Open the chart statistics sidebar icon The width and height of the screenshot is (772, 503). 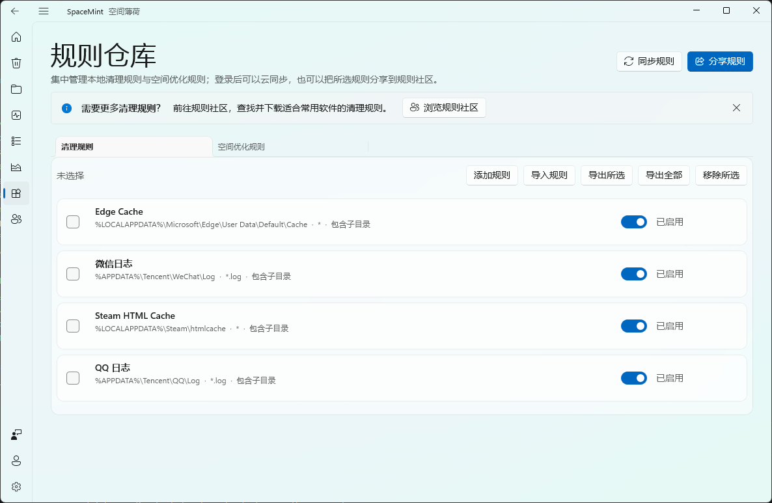pos(16,167)
